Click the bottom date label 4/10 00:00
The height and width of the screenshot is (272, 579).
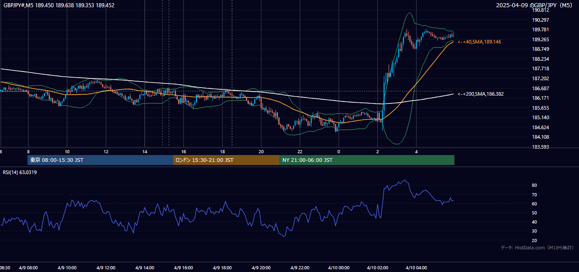pyautogui.click(x=339, y=267)
